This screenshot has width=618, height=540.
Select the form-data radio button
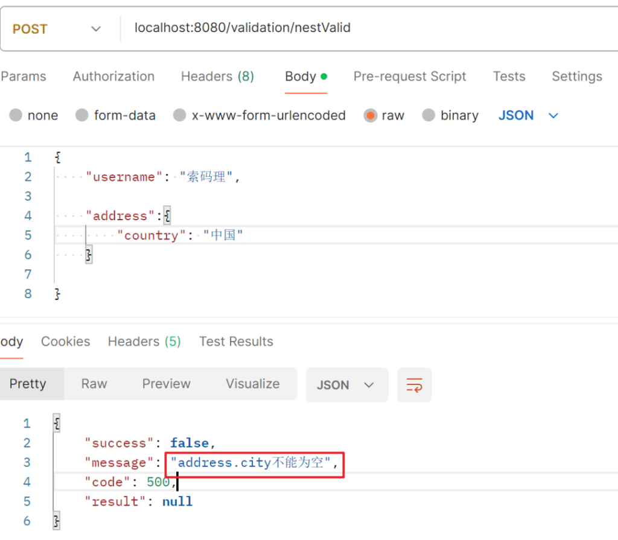point(81,115)
